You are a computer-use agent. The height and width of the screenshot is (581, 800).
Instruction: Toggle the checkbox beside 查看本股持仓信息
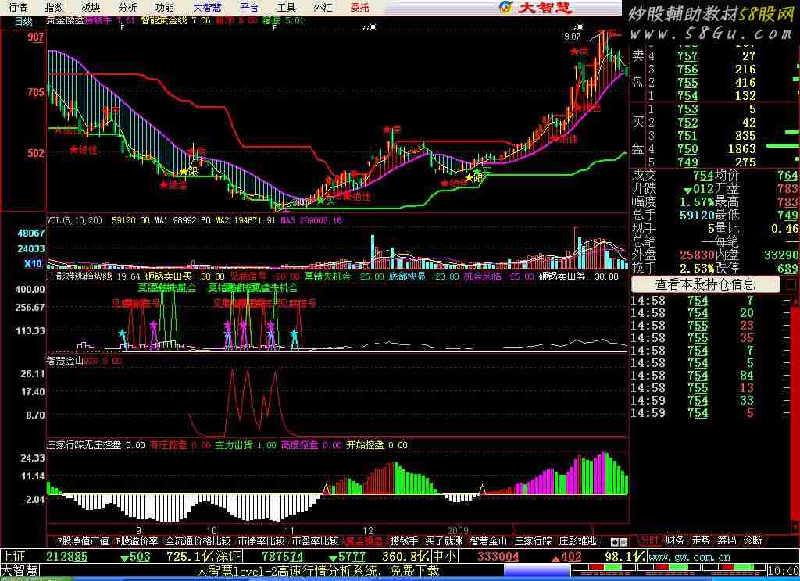pos(791,284)
